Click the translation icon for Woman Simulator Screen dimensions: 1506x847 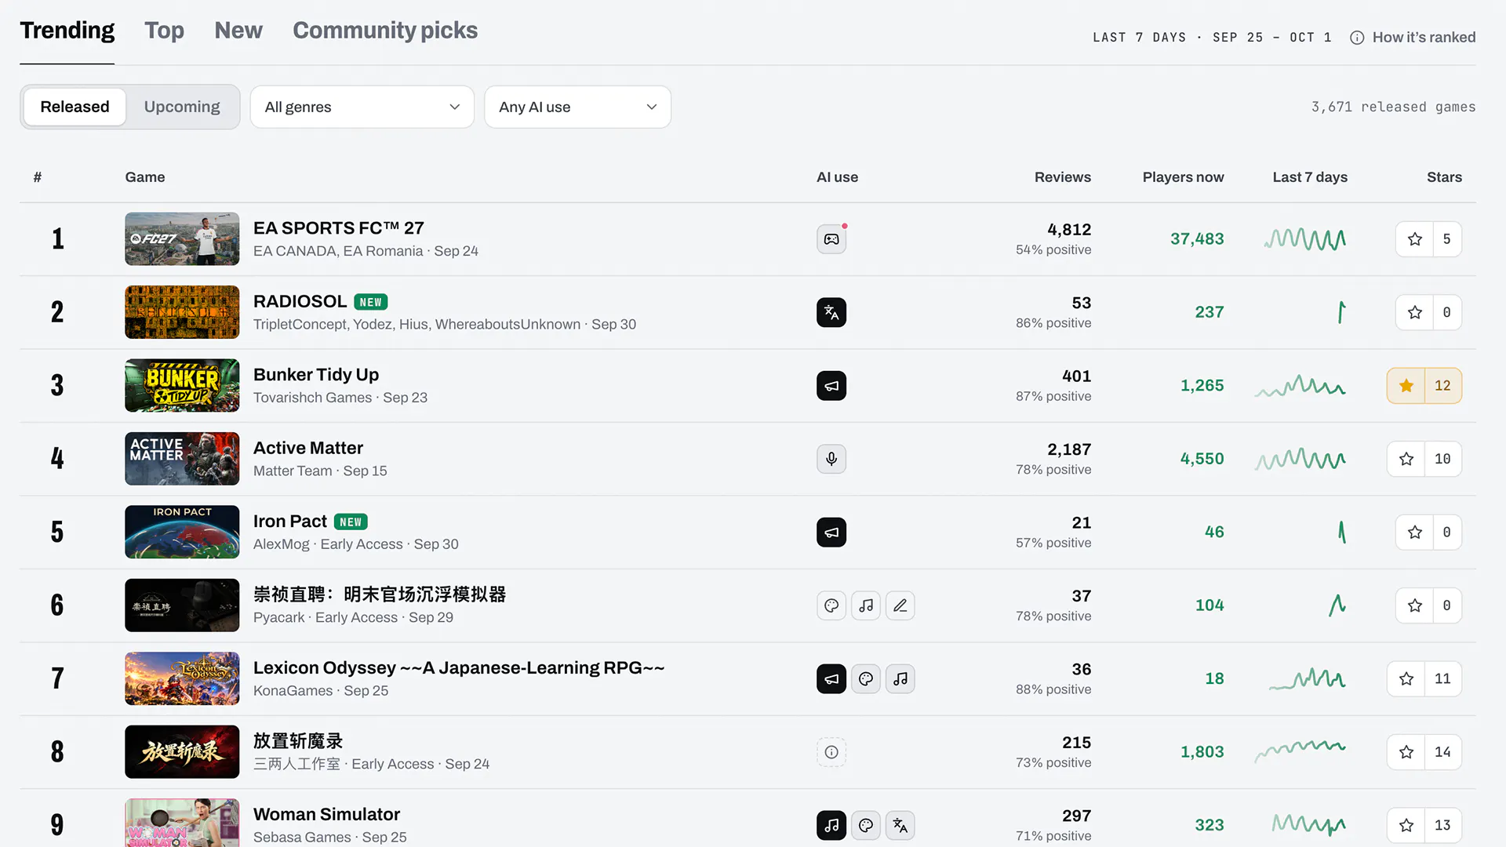click(x=900, y=825)
